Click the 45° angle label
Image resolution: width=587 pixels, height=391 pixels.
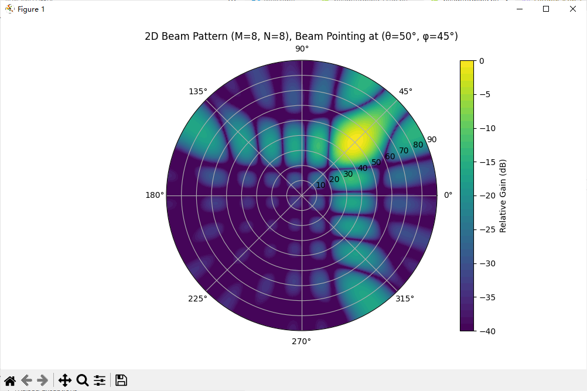coord(405,91)
